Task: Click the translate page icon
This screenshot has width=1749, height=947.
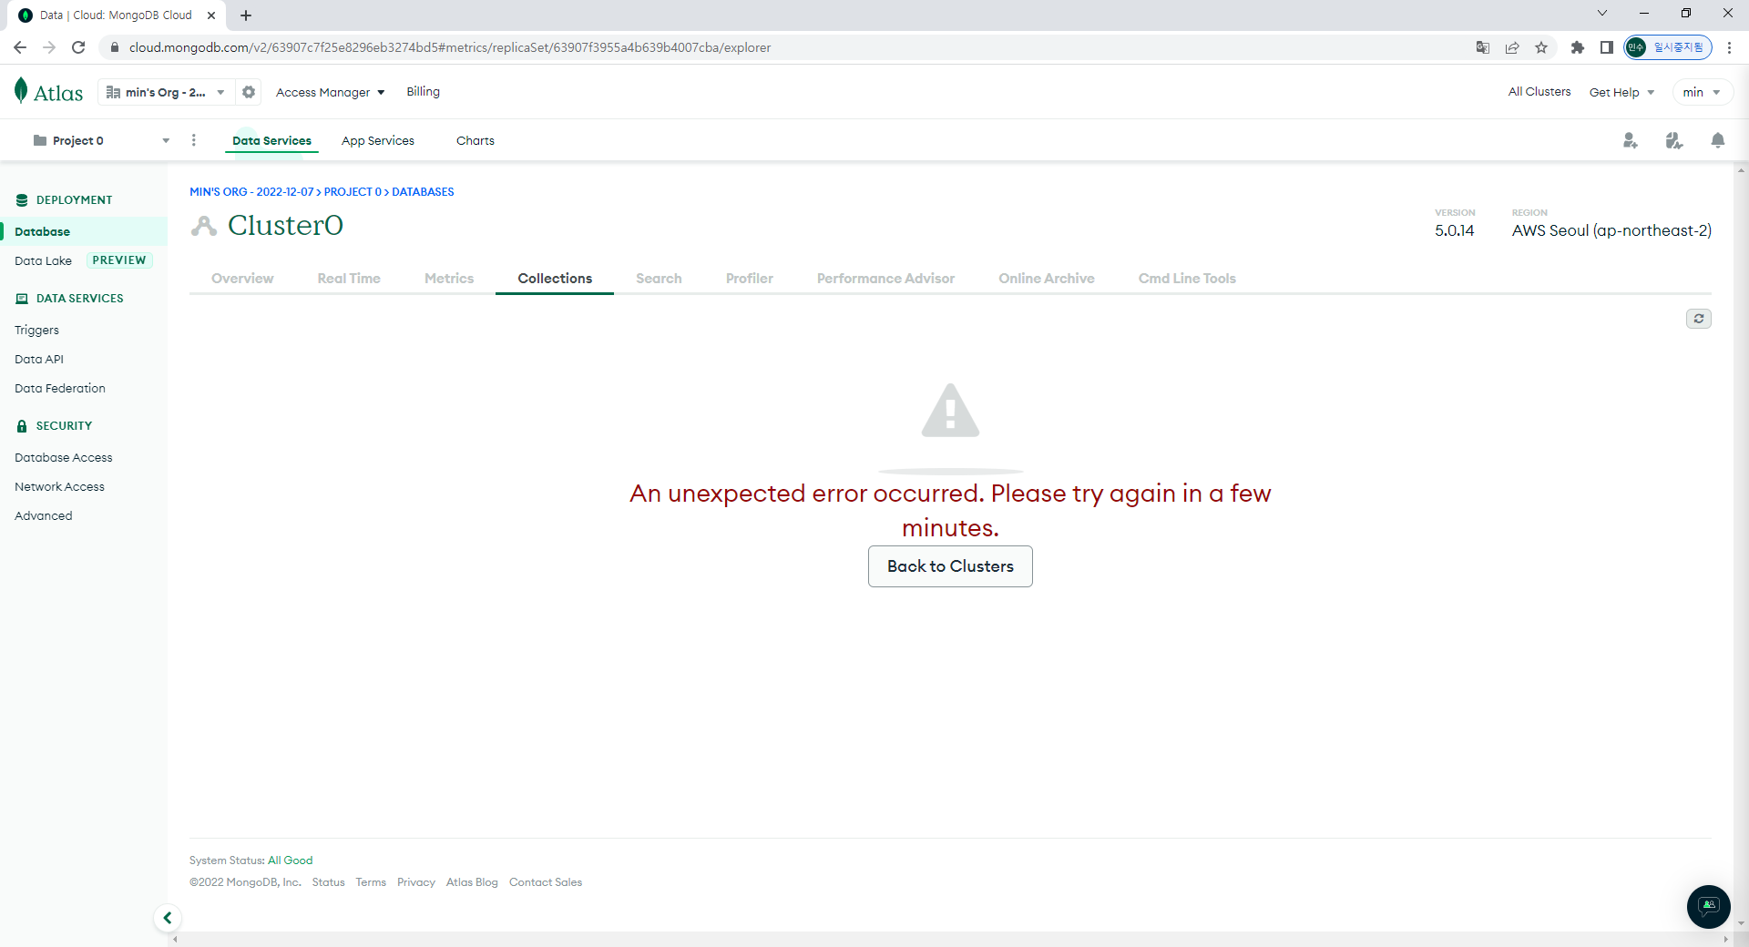Action: pyautogui.click(x=1483, y=47)
